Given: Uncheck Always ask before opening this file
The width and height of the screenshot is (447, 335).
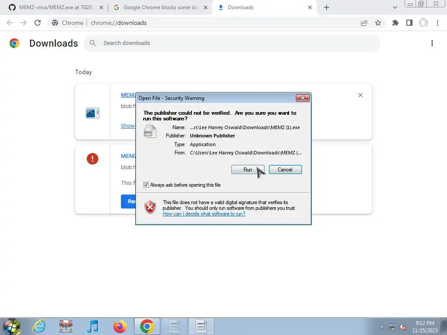Looking at the screenshot, I should pos(146,185).
